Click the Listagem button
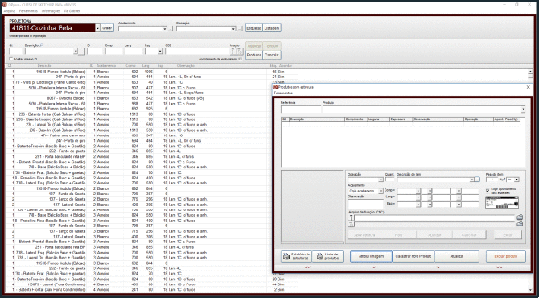 point(272,28)
